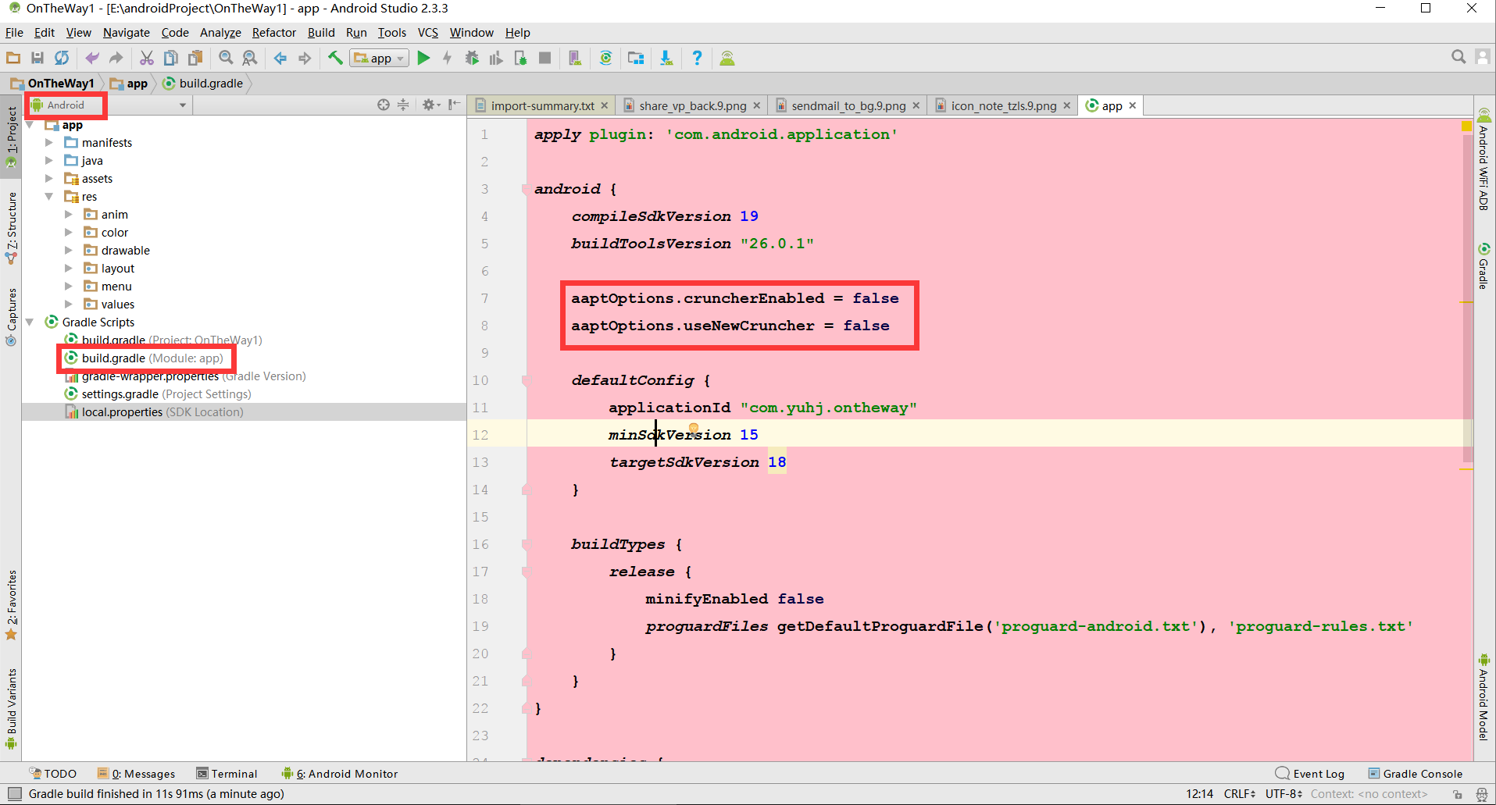This screenshot has width=1496, height=805.
Task: Open Project panel settings gear
Action: click(x=430, y=105)
